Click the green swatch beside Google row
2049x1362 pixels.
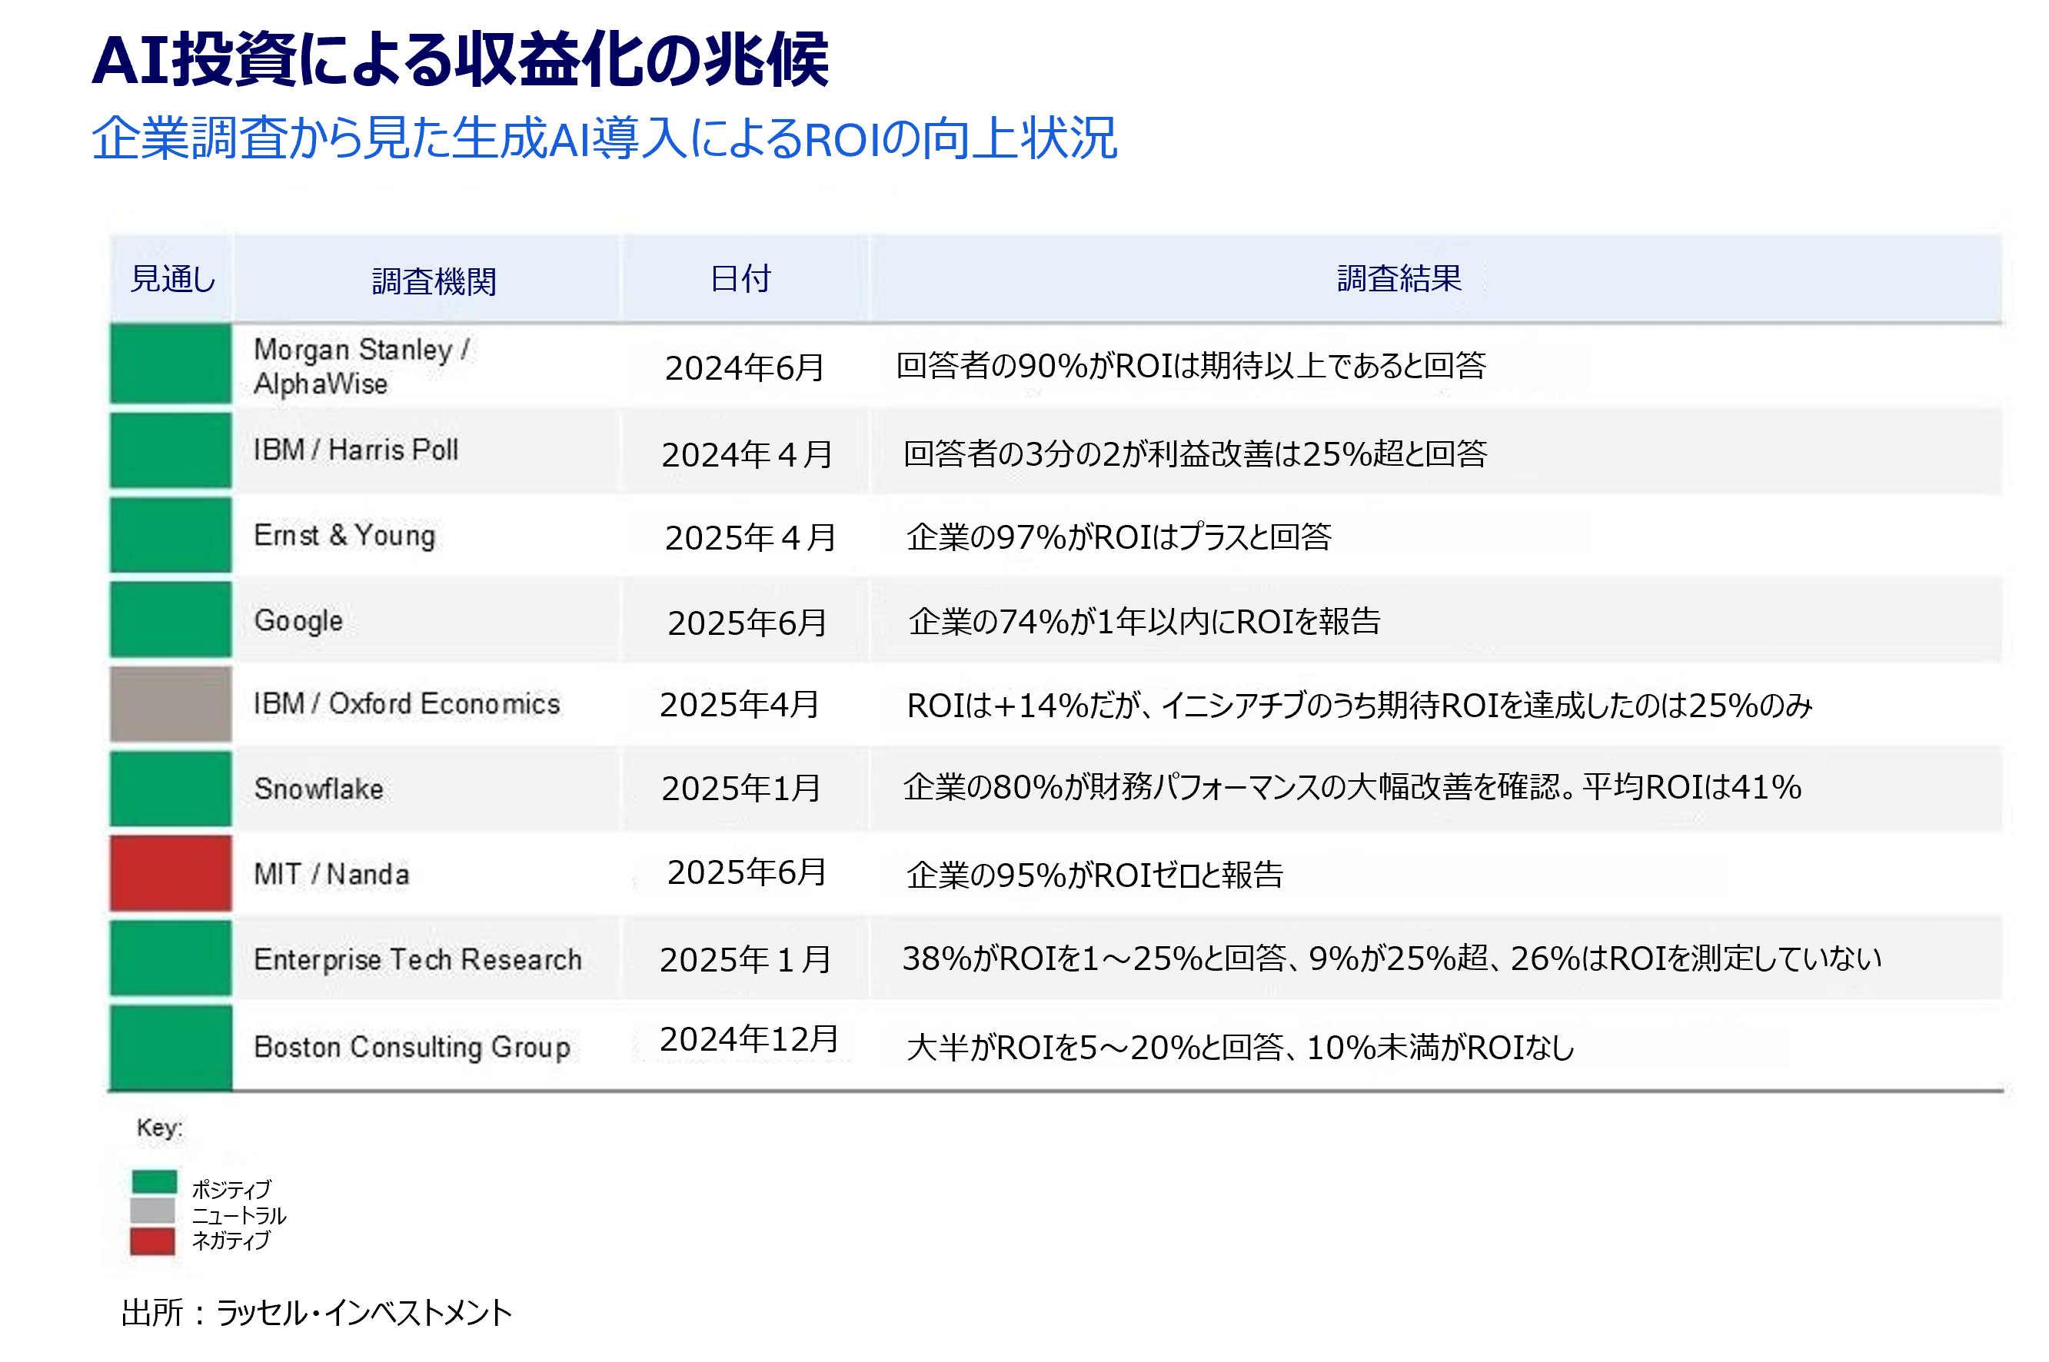click(x=171, y=620)
